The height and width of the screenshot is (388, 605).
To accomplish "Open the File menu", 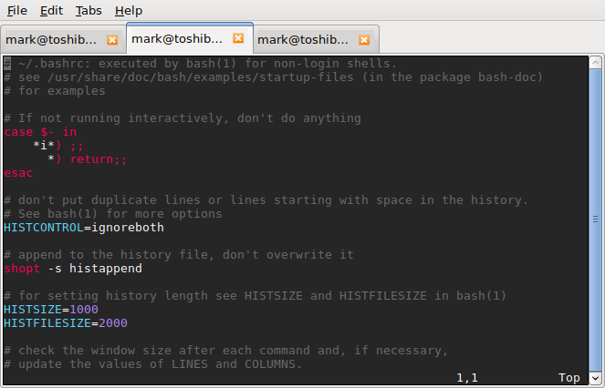I will point(17,10).
